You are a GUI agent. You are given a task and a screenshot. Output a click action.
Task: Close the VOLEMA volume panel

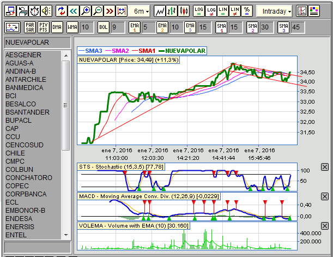[325, 226]
